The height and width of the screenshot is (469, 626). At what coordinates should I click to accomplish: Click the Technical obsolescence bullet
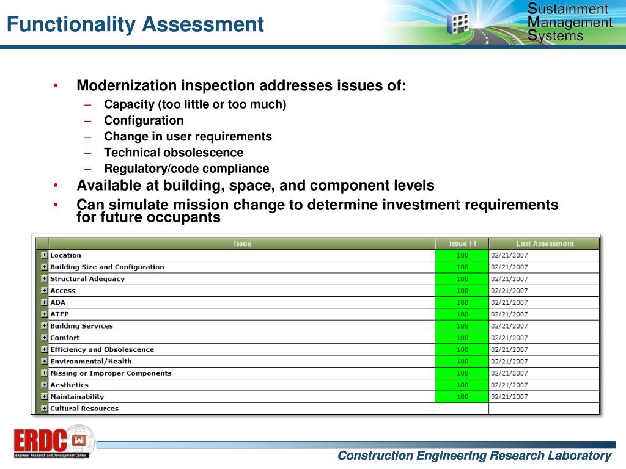pyautogui.click(x=174, y=152)
